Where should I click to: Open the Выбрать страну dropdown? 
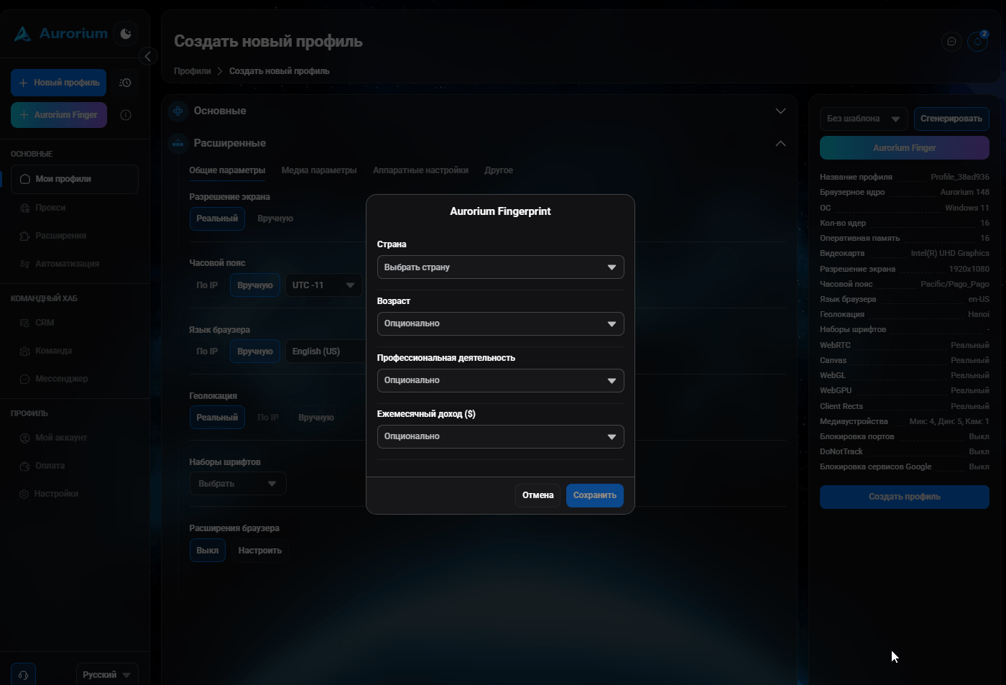(x=500, y=267)
